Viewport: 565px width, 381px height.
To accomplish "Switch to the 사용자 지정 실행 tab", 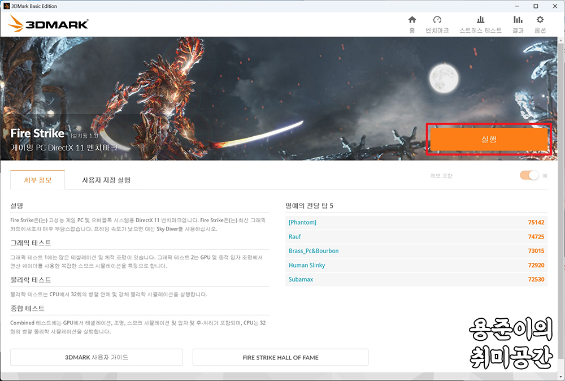I will 106,180.
